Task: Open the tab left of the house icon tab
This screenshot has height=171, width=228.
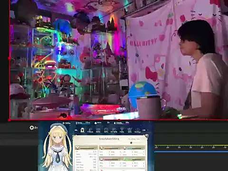Action: [x=98, y=130]
